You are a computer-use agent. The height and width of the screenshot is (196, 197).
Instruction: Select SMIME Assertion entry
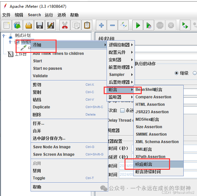click(x=158, y=134)
